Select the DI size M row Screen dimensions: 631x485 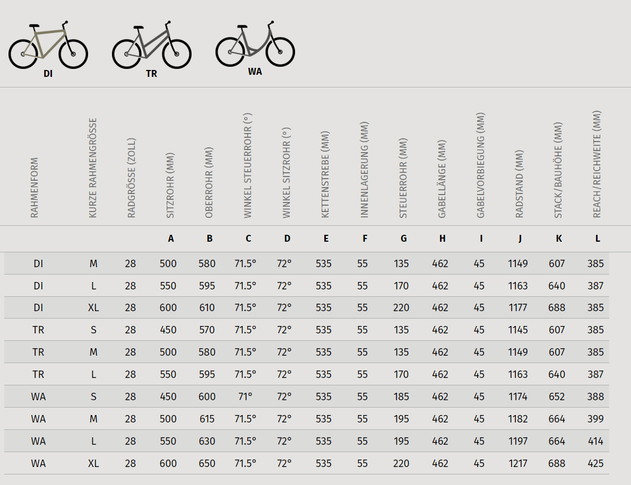click(x=307, y=263)
